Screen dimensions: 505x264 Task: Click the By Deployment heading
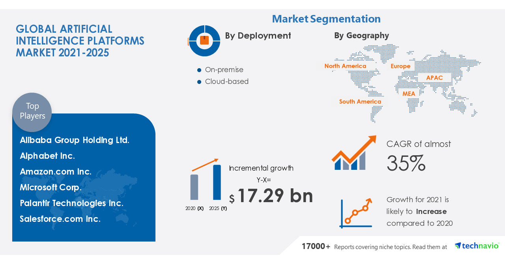click(x=258, y=35)
